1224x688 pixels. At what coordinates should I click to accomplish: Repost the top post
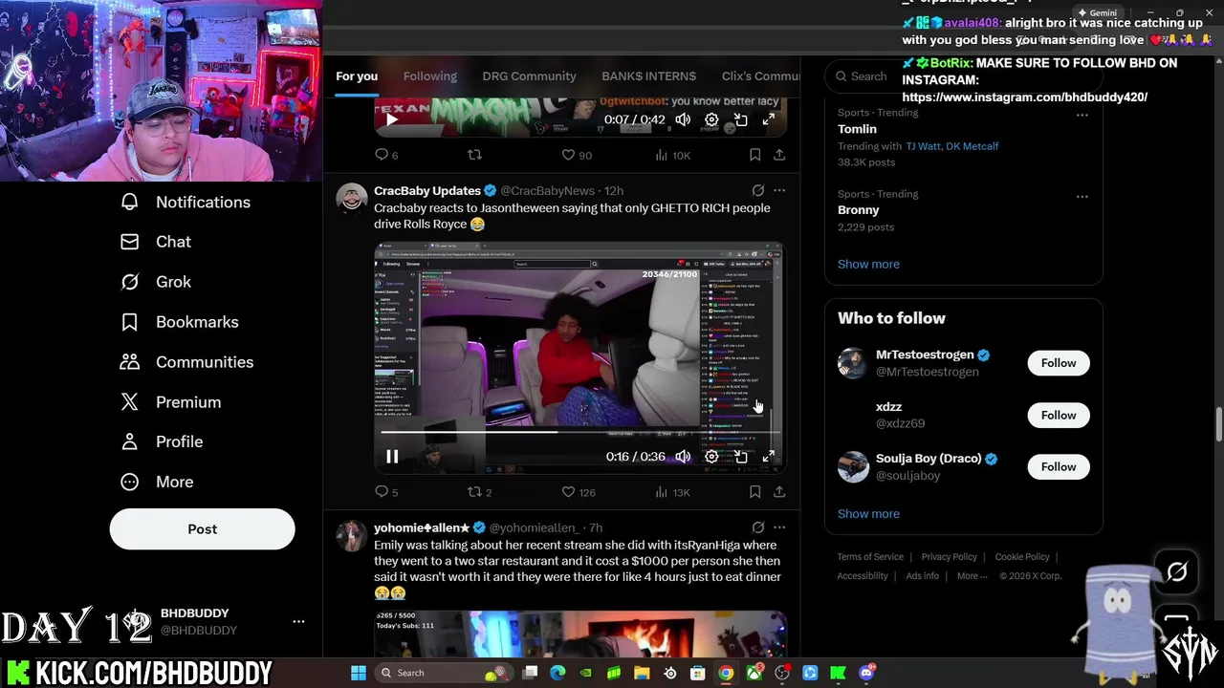click(x=474, y=155)
